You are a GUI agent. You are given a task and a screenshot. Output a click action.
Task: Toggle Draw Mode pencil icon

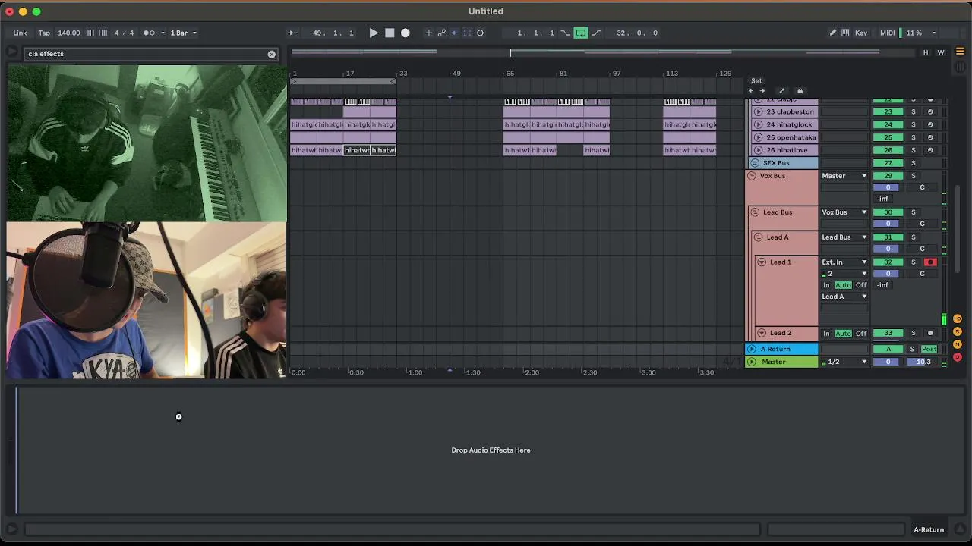[832, 33]
